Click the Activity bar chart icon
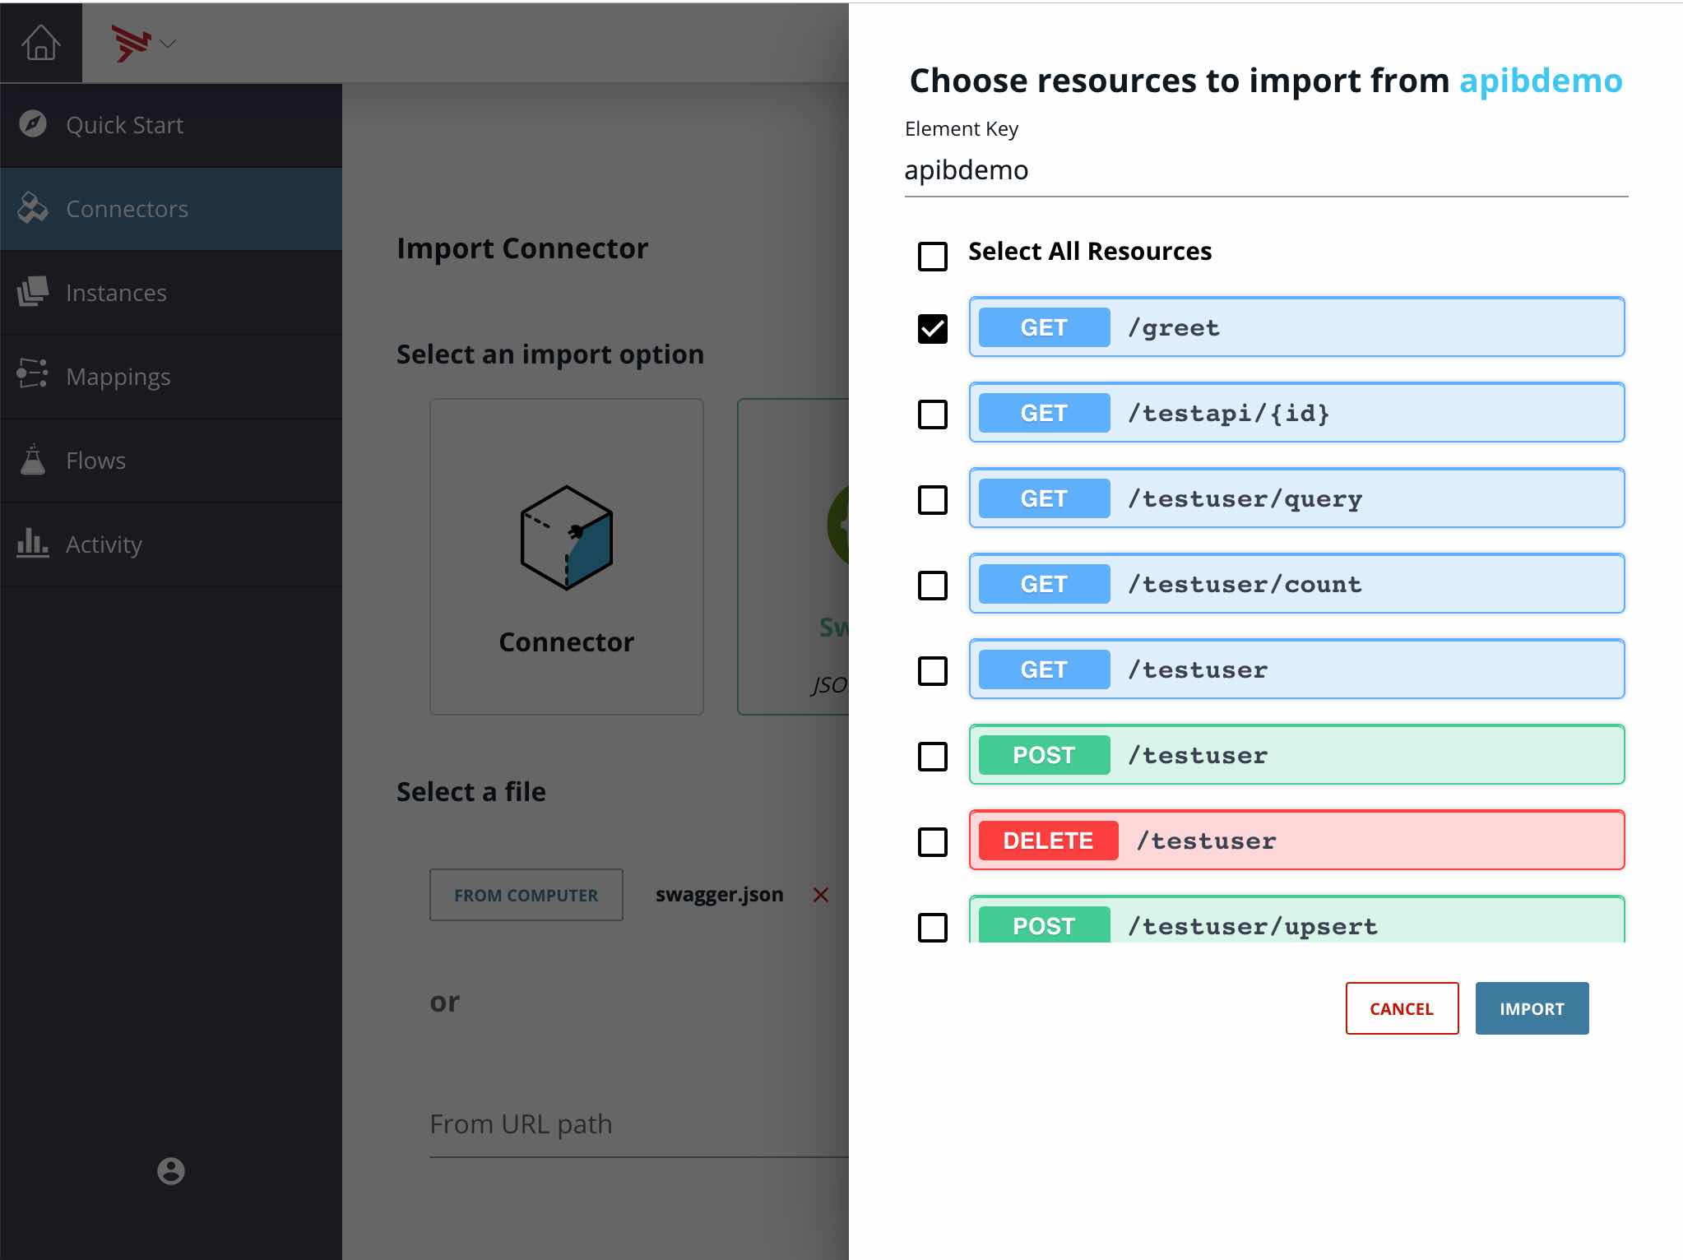1683x1260 pixels. pyautogui.click(x=33, y=543)
